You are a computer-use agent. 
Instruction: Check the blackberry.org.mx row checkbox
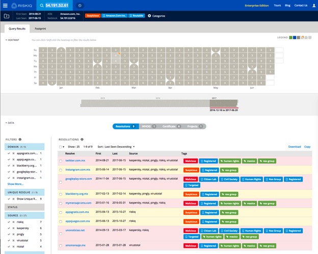[61, 194]
